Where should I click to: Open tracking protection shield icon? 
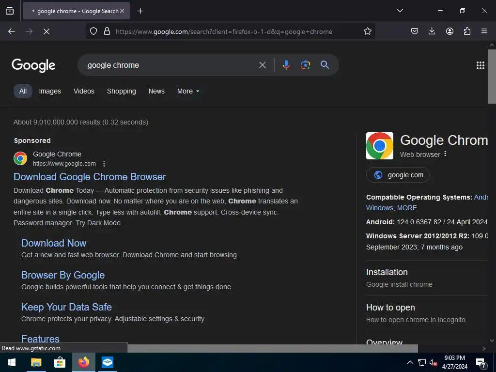point(93,31)
